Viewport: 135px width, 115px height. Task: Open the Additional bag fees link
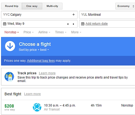click(x=41, y=61)
